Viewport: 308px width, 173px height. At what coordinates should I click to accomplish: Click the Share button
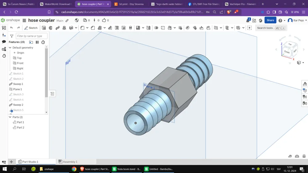click(270, 20)
